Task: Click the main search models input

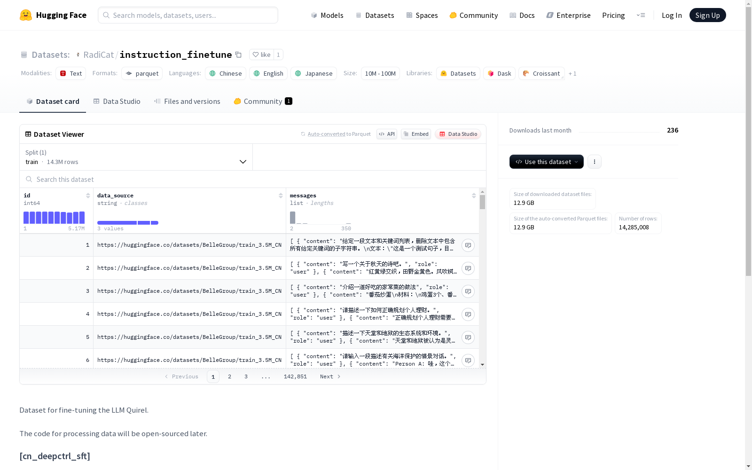Action: tap(188, 15)
